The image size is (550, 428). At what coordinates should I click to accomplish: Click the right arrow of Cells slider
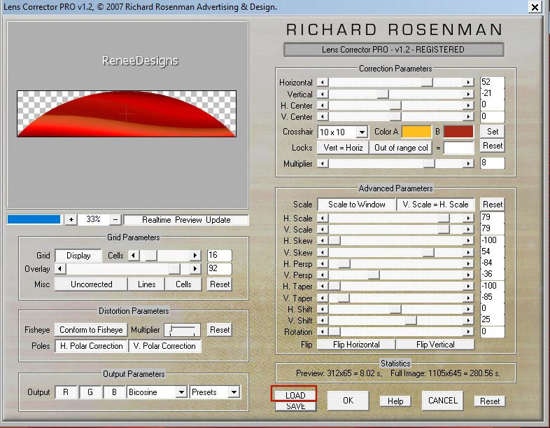[x=195, y=255]
